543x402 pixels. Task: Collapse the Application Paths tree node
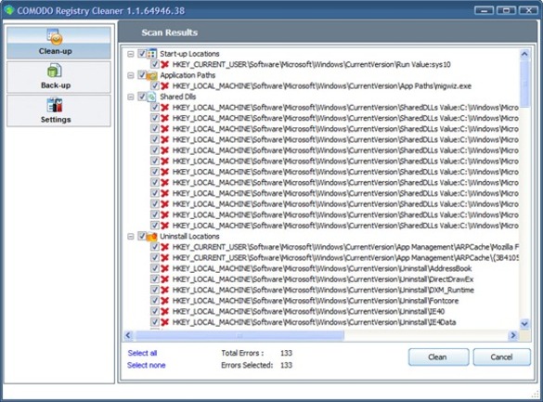click(x=131, y=75)
